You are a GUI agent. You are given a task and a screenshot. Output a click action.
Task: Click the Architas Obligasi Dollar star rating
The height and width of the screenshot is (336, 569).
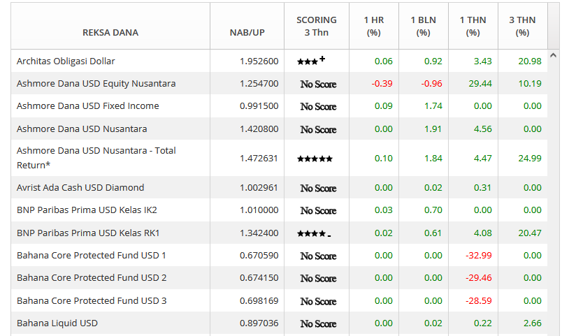(310, 61)
